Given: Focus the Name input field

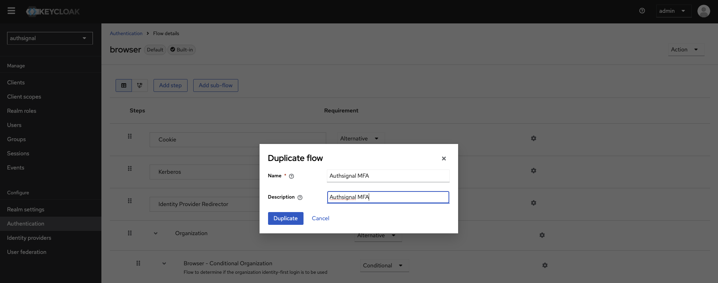Looking at the screenshot, I should (x=388, y=176).
